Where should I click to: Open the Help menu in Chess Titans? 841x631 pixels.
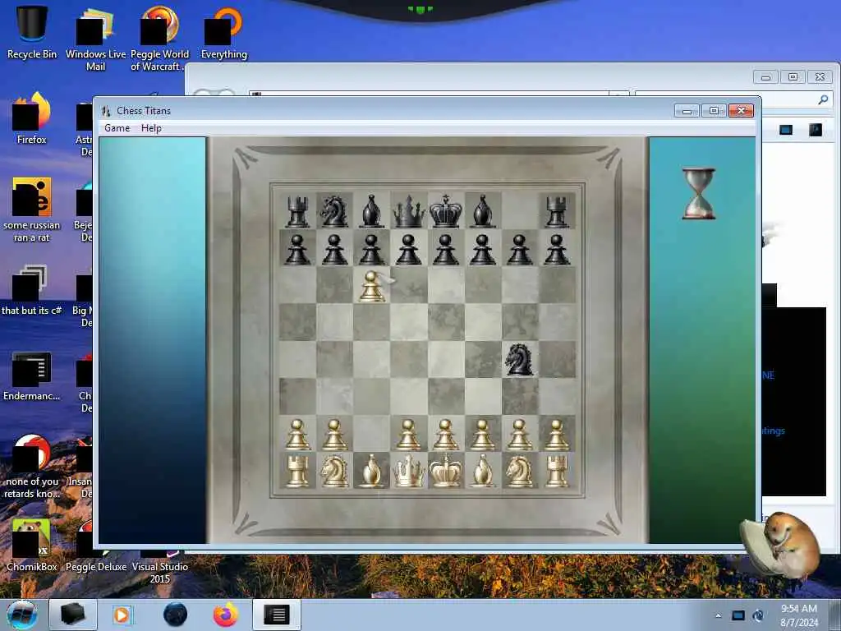151,128
